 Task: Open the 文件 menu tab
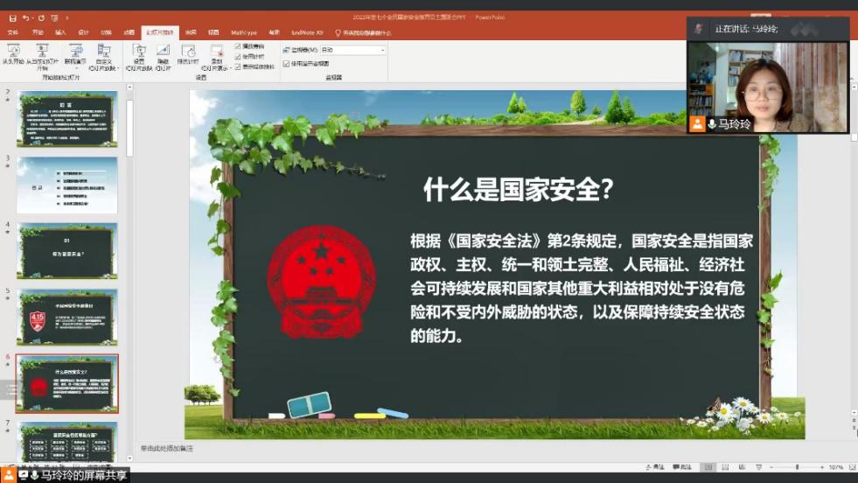click(13, 32)
